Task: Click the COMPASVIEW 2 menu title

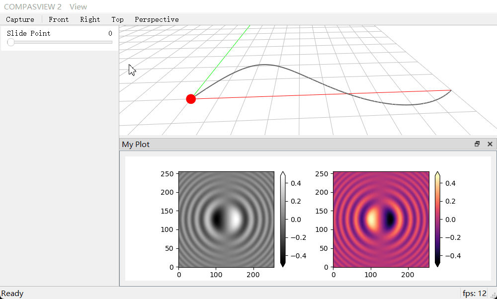Action: (33, 6)
